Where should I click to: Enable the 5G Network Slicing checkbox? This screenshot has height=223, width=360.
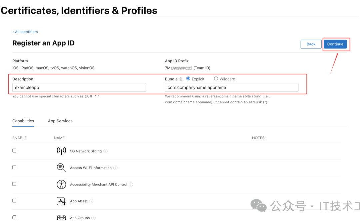[x=14, y=151]
